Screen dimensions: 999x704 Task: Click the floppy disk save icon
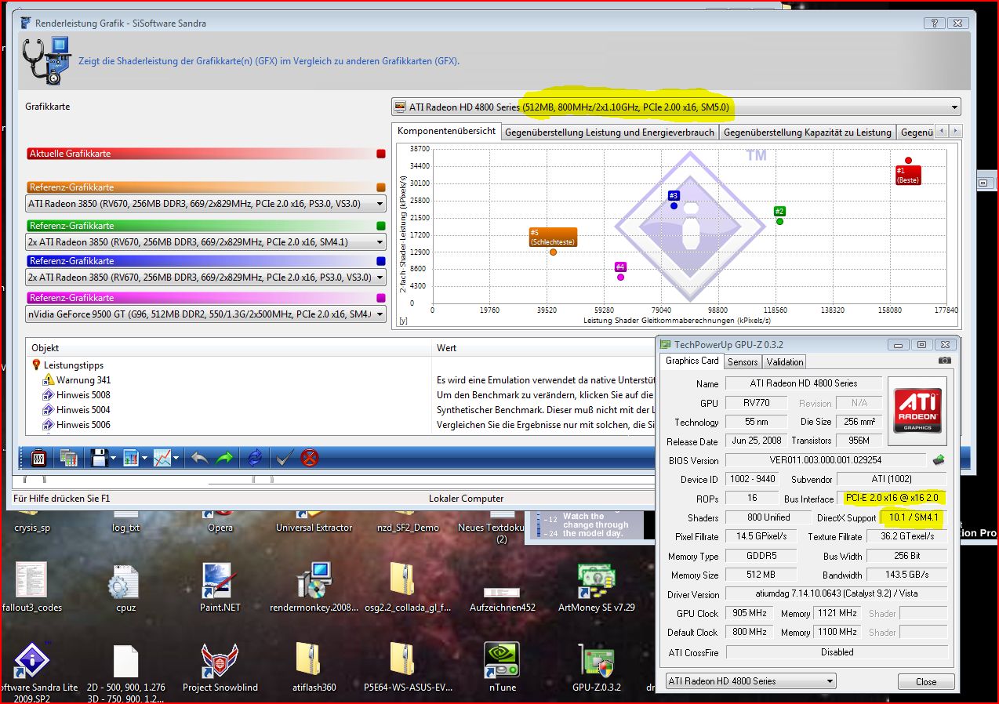(x=99, y=458)
